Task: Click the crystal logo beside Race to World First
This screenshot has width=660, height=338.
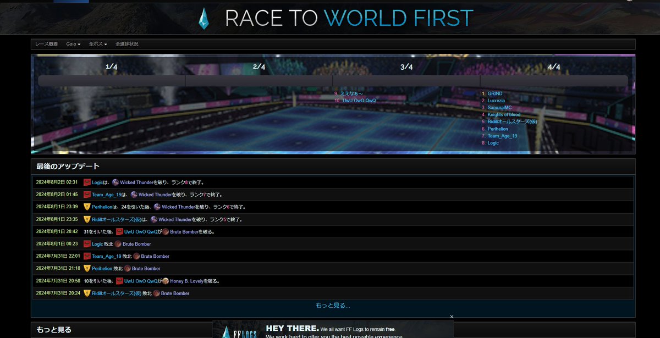Action: (x=204, y=18)
